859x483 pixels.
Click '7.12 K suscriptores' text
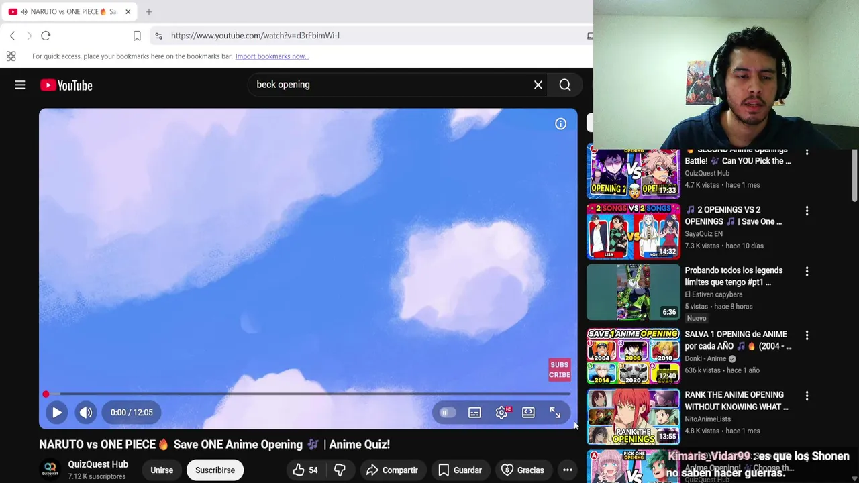(x=97, y=476)
